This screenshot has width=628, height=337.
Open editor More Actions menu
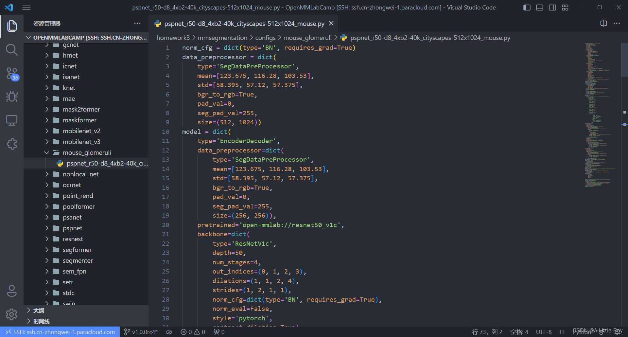coord(617,23)
